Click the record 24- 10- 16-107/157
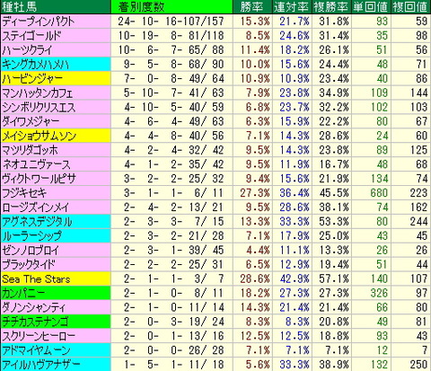431x371 pixels. tap(171, 22)
